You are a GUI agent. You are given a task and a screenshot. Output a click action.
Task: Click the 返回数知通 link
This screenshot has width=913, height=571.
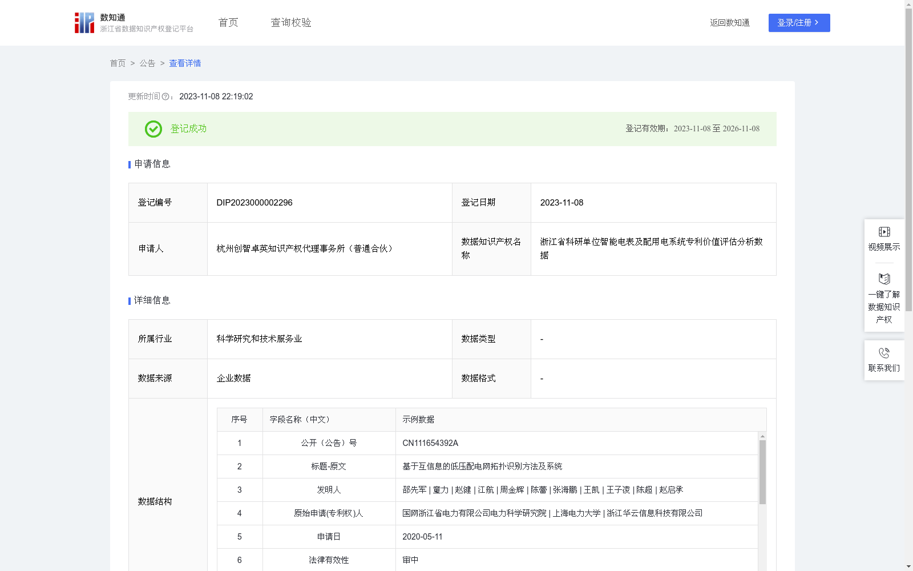click(730, 23)
